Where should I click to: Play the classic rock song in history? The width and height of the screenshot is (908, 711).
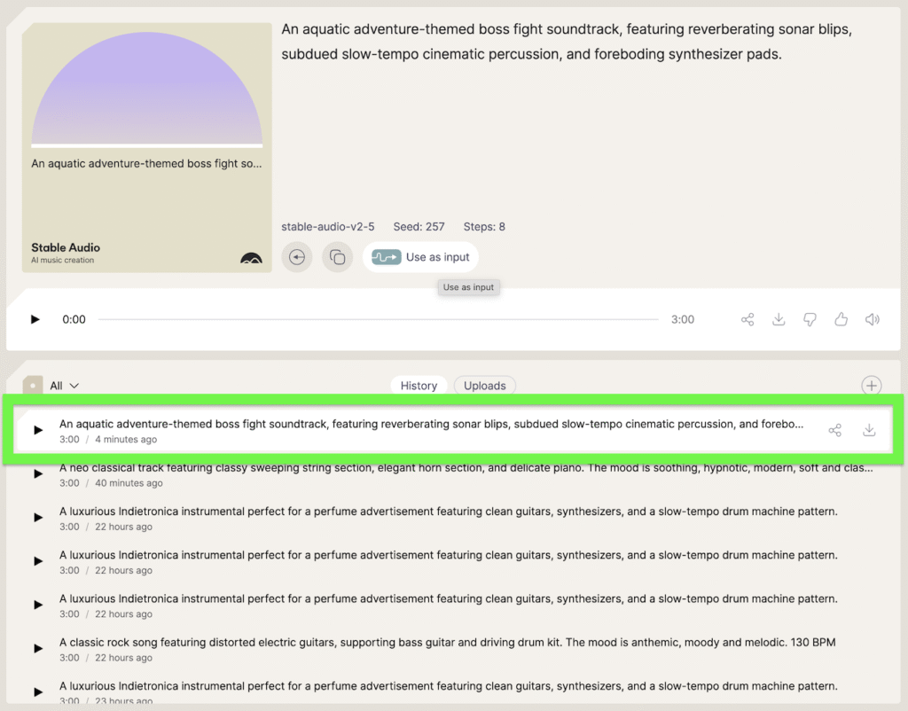tap(38, 649)
